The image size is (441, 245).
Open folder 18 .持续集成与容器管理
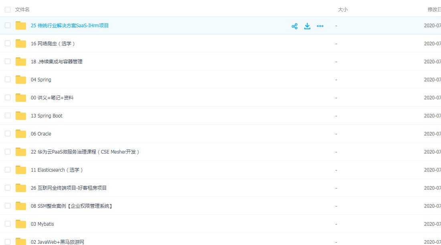pos(57,62)
